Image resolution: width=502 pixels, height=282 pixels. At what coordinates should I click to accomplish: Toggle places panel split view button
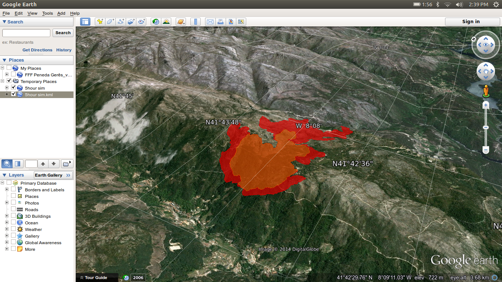click(18, 164)
